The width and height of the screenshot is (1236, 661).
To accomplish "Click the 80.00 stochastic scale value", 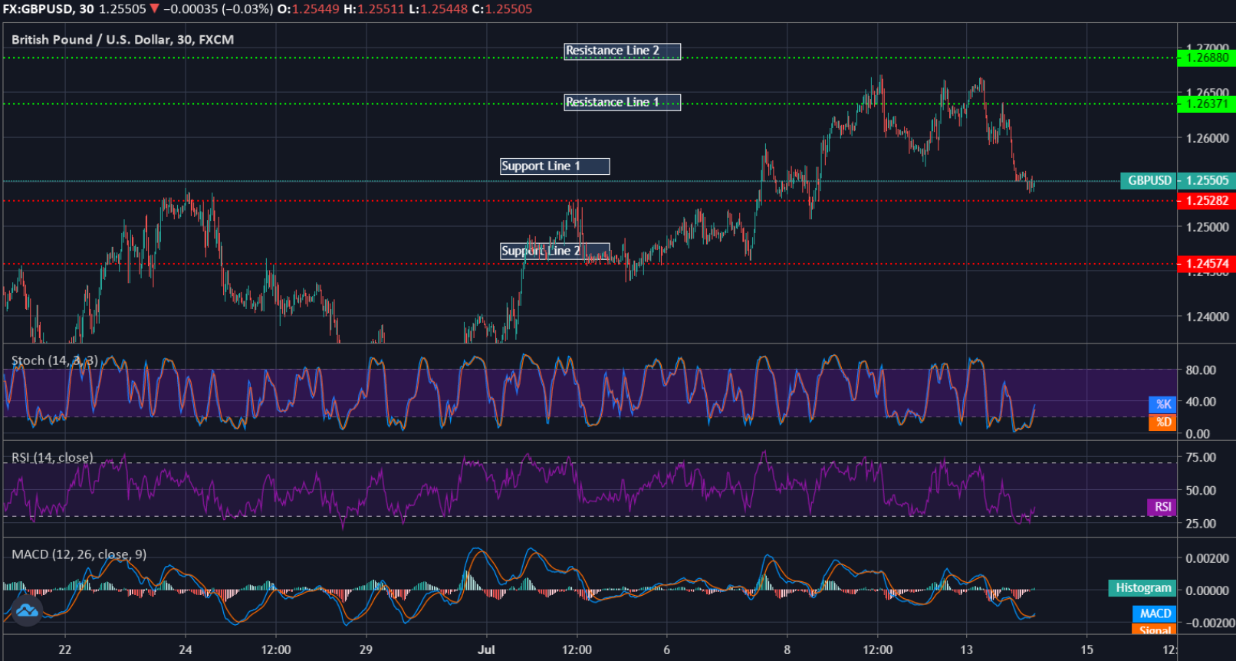I will pos(1201,370).
